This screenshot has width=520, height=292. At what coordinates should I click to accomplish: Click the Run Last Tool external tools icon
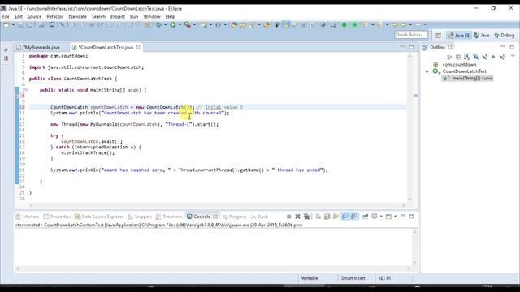coord(188,25)
